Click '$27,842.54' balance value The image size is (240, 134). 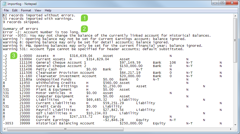pos(113,110)
